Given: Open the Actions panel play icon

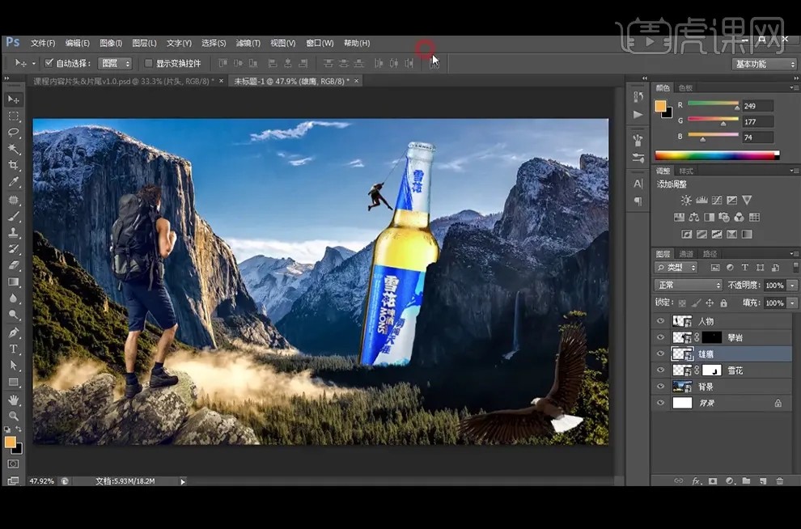Looking at the screenshot, I should 638,114.
